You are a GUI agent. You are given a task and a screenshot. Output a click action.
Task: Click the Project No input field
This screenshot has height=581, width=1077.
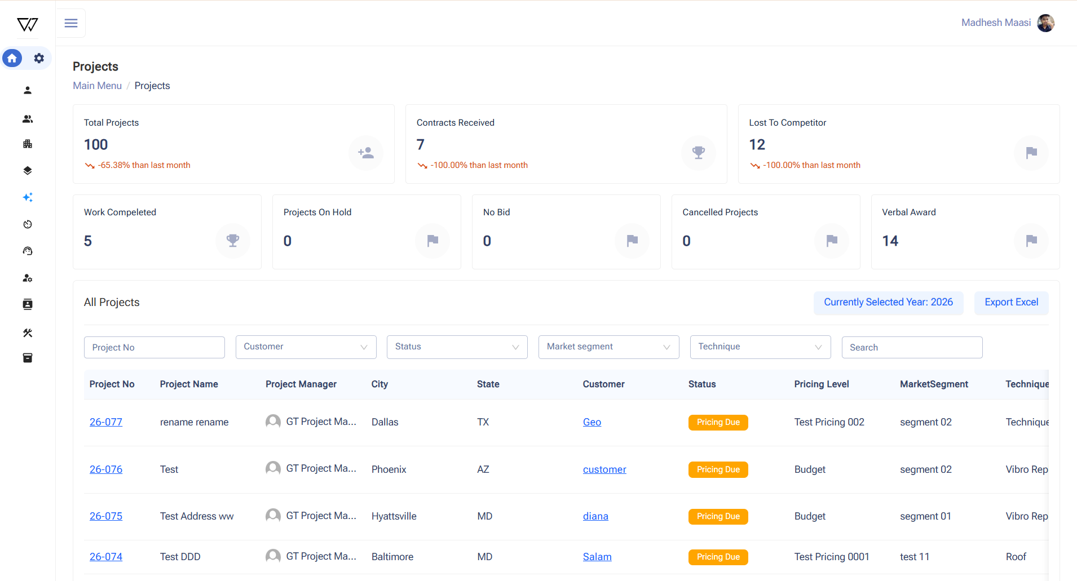tap(154, 348)
